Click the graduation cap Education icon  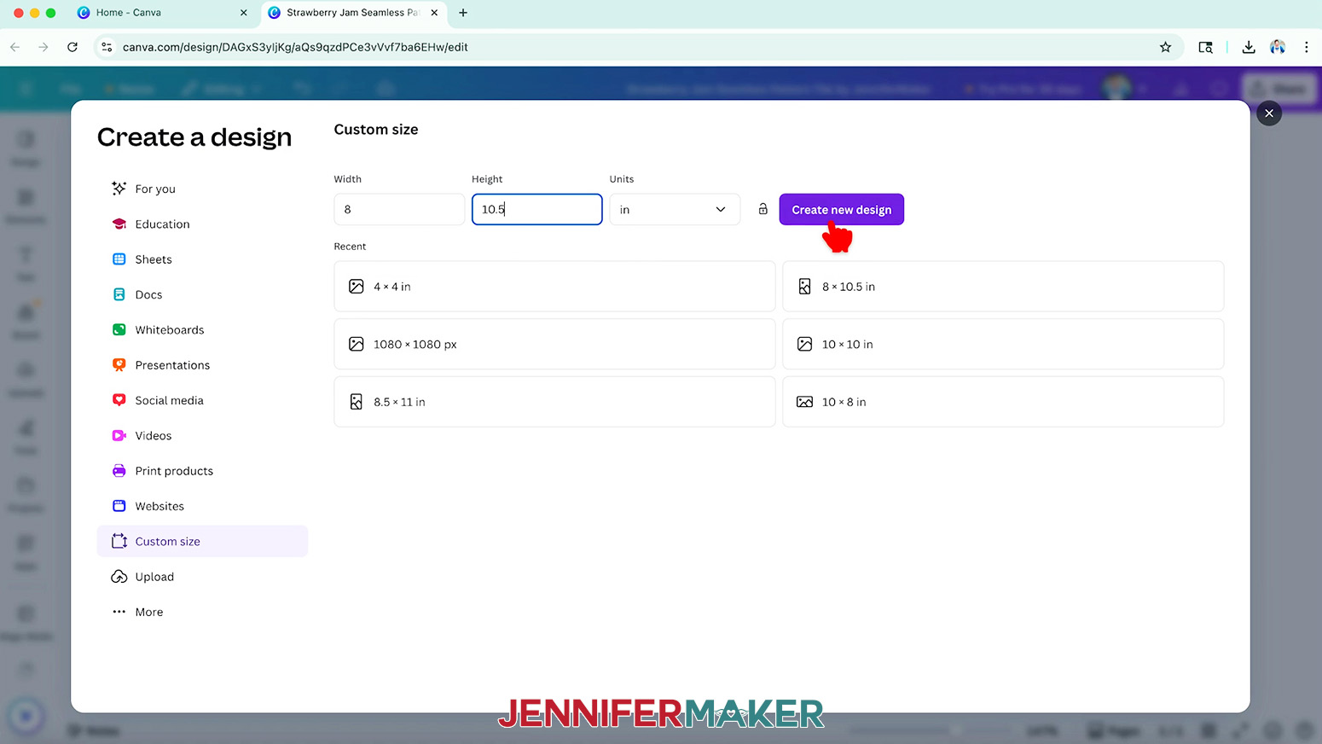119,224
